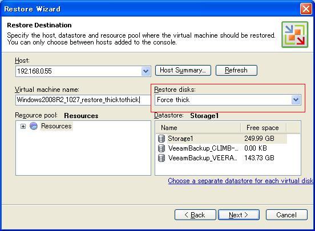Screen dimensions: 315x231
Task: Go Back to the previous step
Action: (195, 215)
